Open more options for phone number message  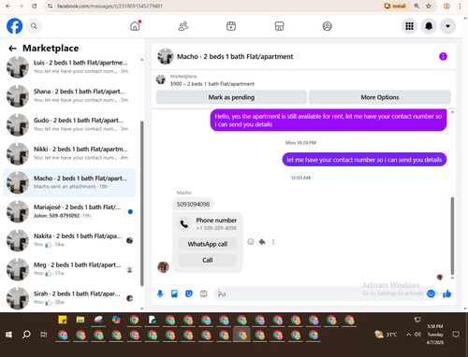point(273,242)
